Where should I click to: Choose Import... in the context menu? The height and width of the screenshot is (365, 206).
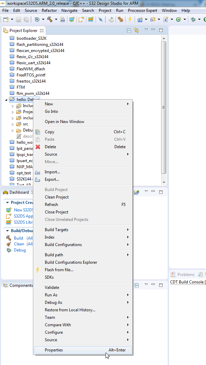pos(83,172)
